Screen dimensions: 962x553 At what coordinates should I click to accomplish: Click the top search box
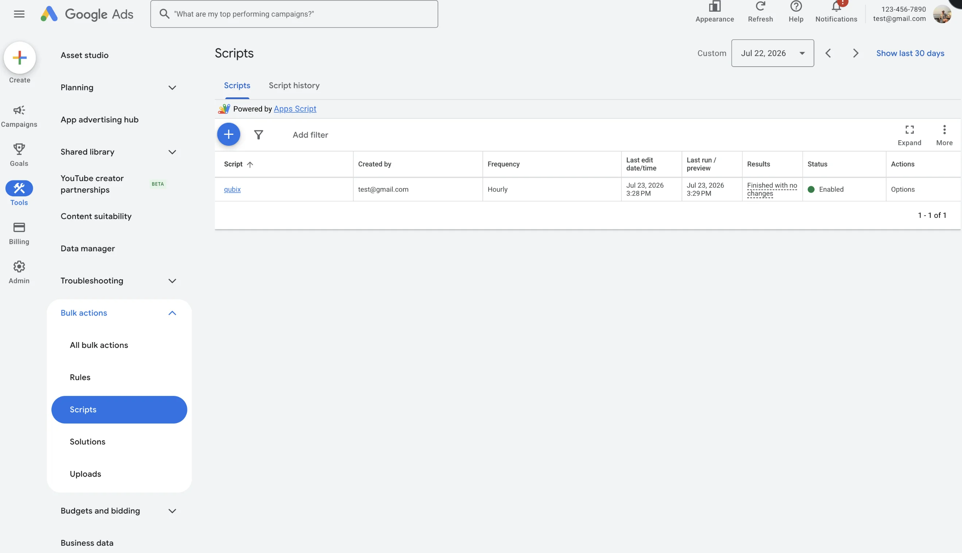[294, 14]
